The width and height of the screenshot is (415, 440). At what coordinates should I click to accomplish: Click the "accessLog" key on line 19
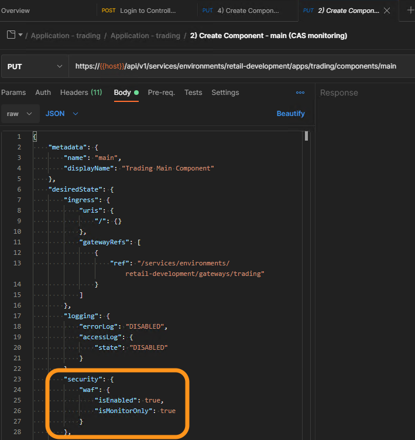(102, 337)
